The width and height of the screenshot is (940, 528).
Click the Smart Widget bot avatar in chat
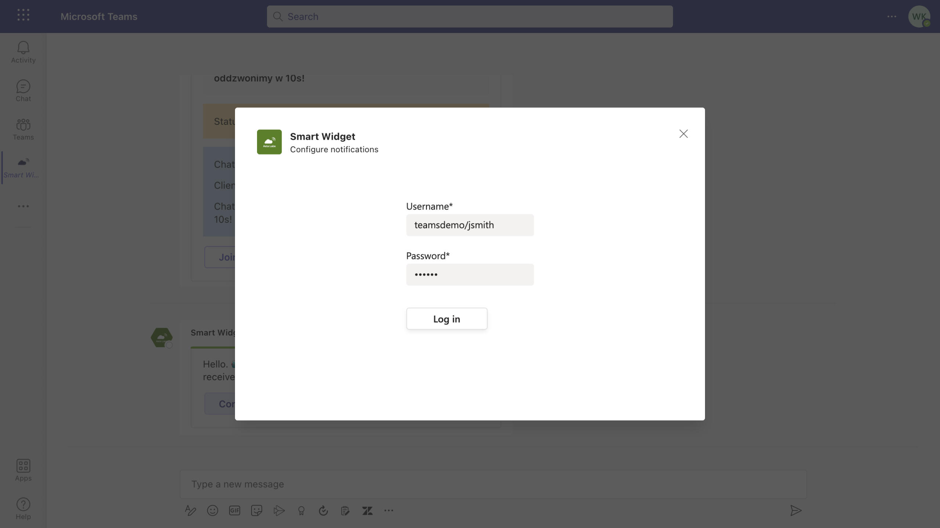point(162,338)
